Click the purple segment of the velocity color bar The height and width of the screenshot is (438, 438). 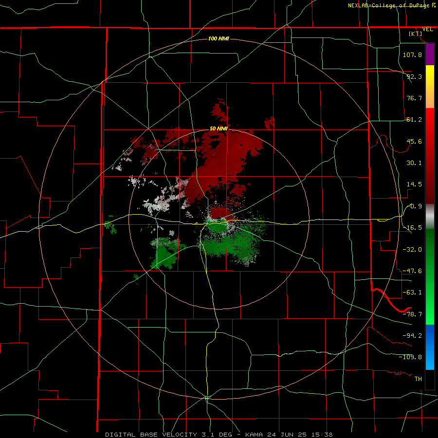(430, 55)
